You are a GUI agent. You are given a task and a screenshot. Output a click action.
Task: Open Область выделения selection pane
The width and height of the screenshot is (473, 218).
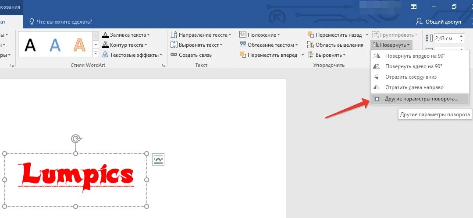click(x=335, y=45)
